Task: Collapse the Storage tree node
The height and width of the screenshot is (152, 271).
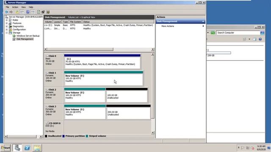Action: [7, 33]
